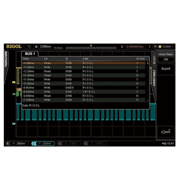The height and width of the screenshot is (179, 179).
Task: Select the BUS 1 table tab
Action: tap(30, 54)
